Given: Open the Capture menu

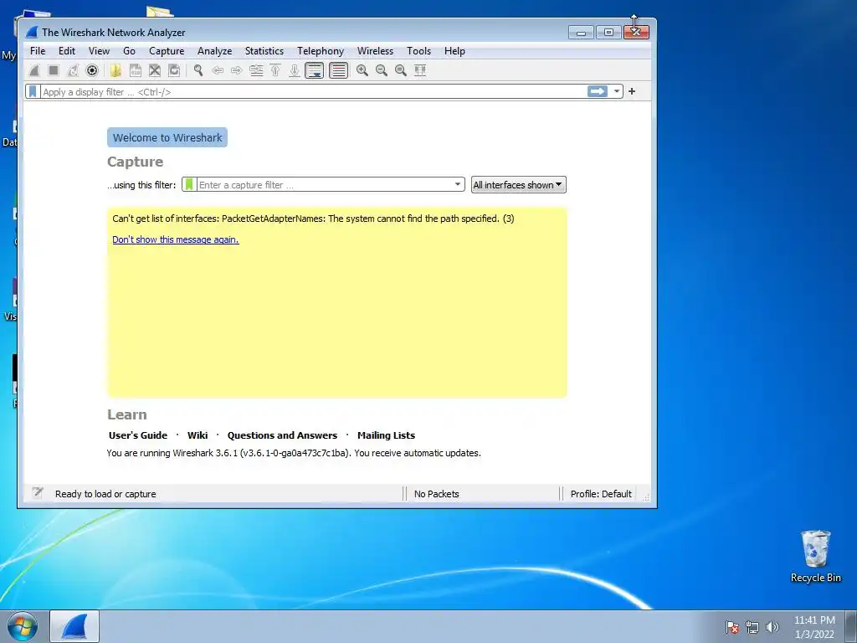Looking at the screenshot, I should point(167,51).
